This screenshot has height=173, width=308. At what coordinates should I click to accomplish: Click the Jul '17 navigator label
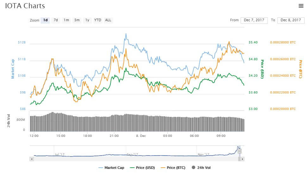(60, 155)
